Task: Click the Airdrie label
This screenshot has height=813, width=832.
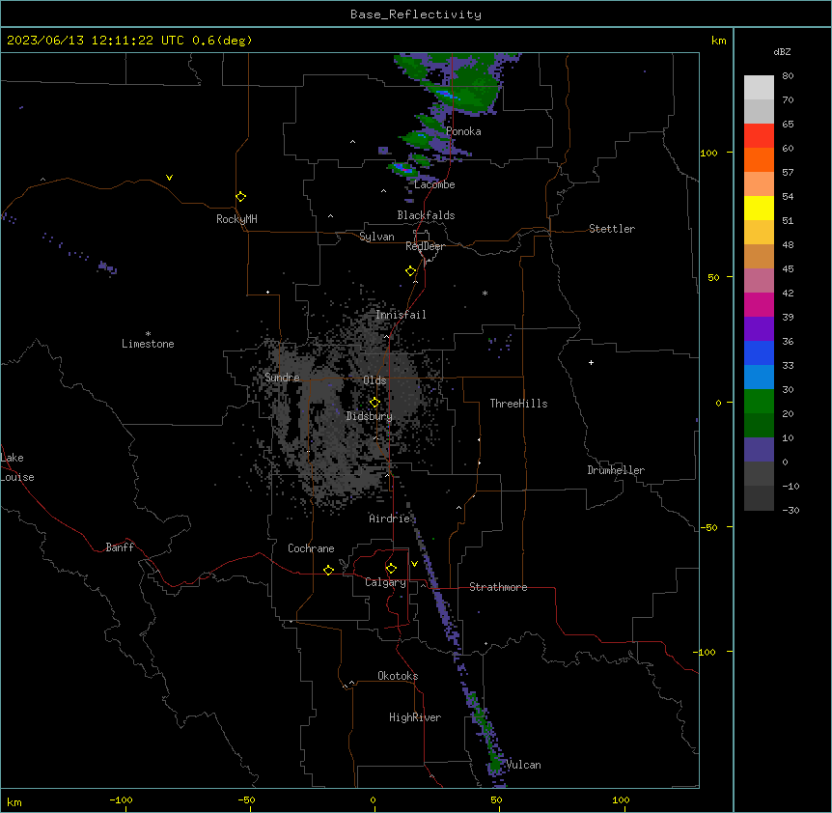Action: tap(390, 519)
